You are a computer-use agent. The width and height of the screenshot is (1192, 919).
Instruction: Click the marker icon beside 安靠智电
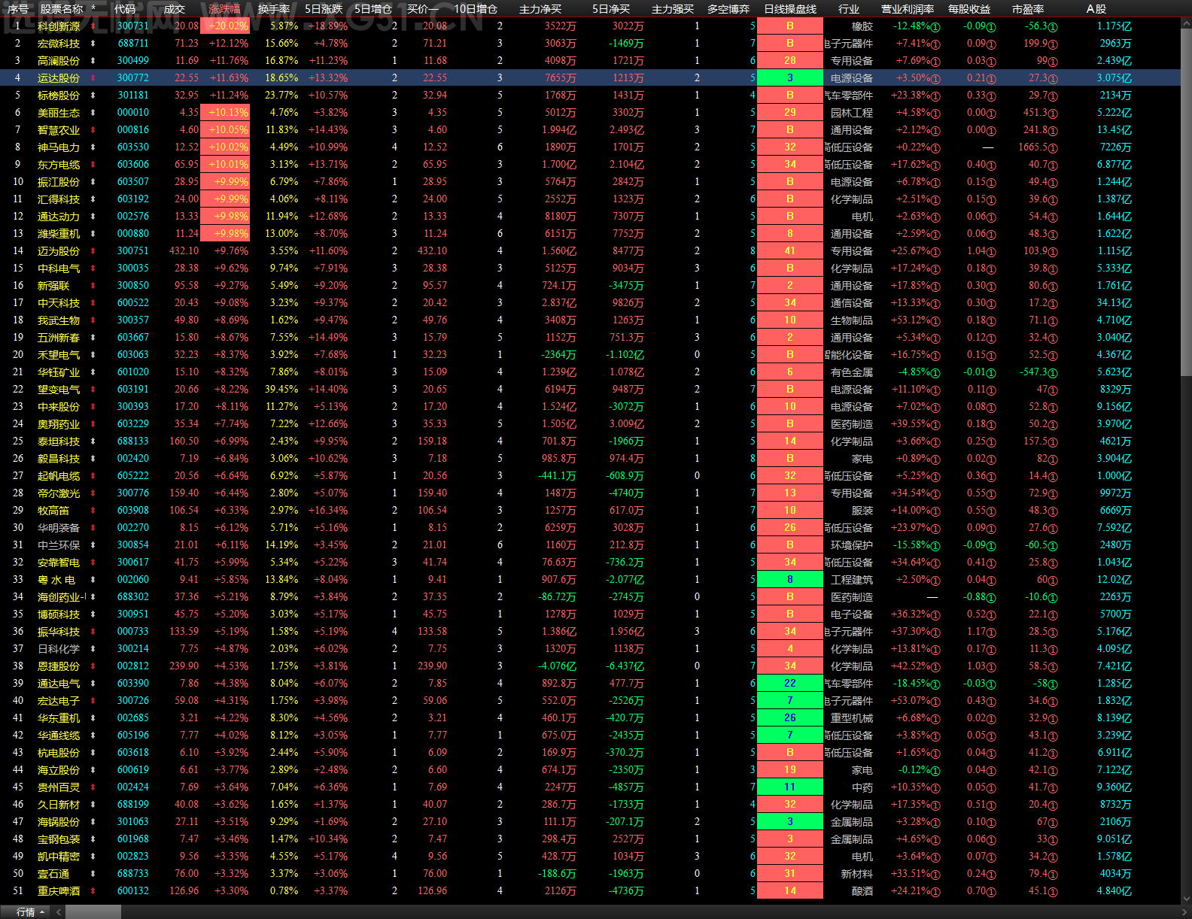93,563
